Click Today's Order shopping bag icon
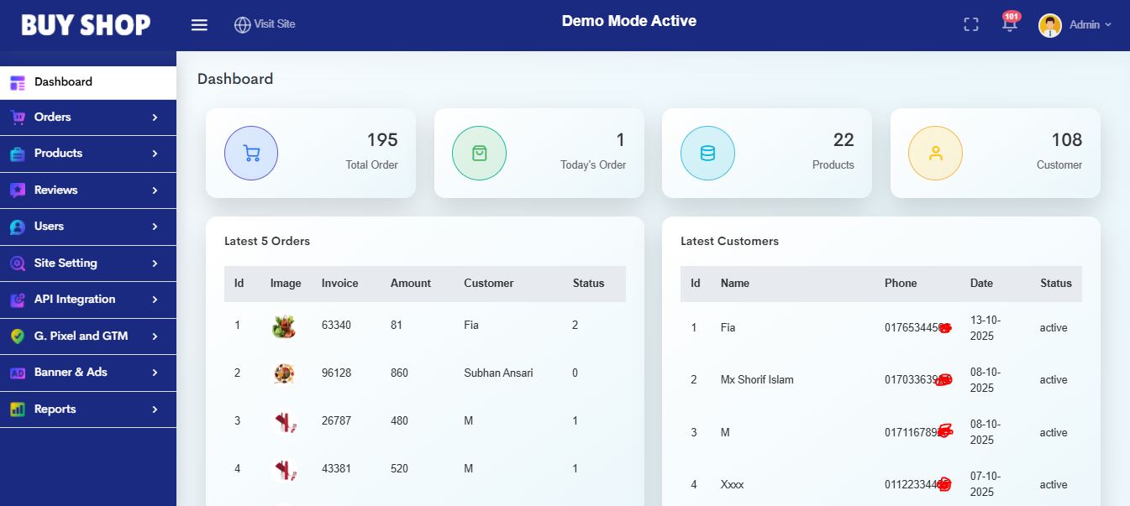This screenshot has width=1130, height=506. click(x=479, y=153)
